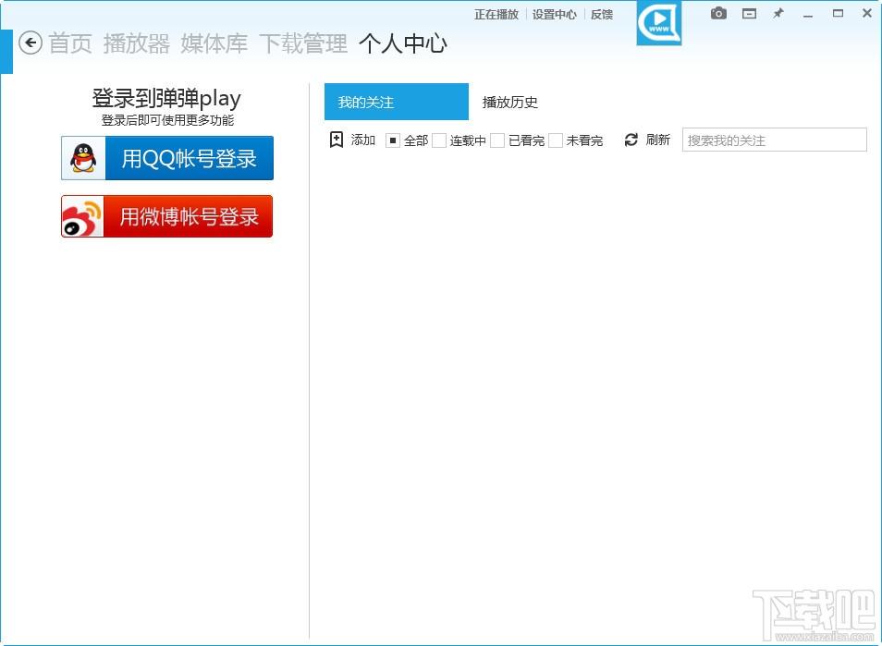
Task: Click the dandanplay logo icon
Action: [x=658, y=23]
